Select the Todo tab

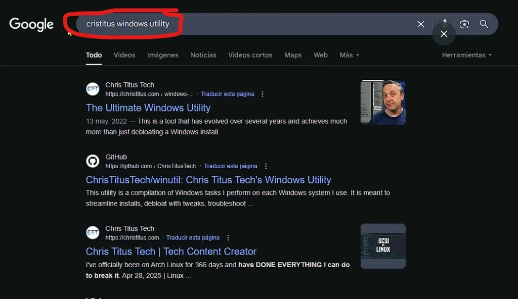pyautogui.click(x=94, y=55)
